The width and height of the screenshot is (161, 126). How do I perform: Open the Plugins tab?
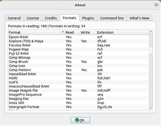click(x=88, y=18)
